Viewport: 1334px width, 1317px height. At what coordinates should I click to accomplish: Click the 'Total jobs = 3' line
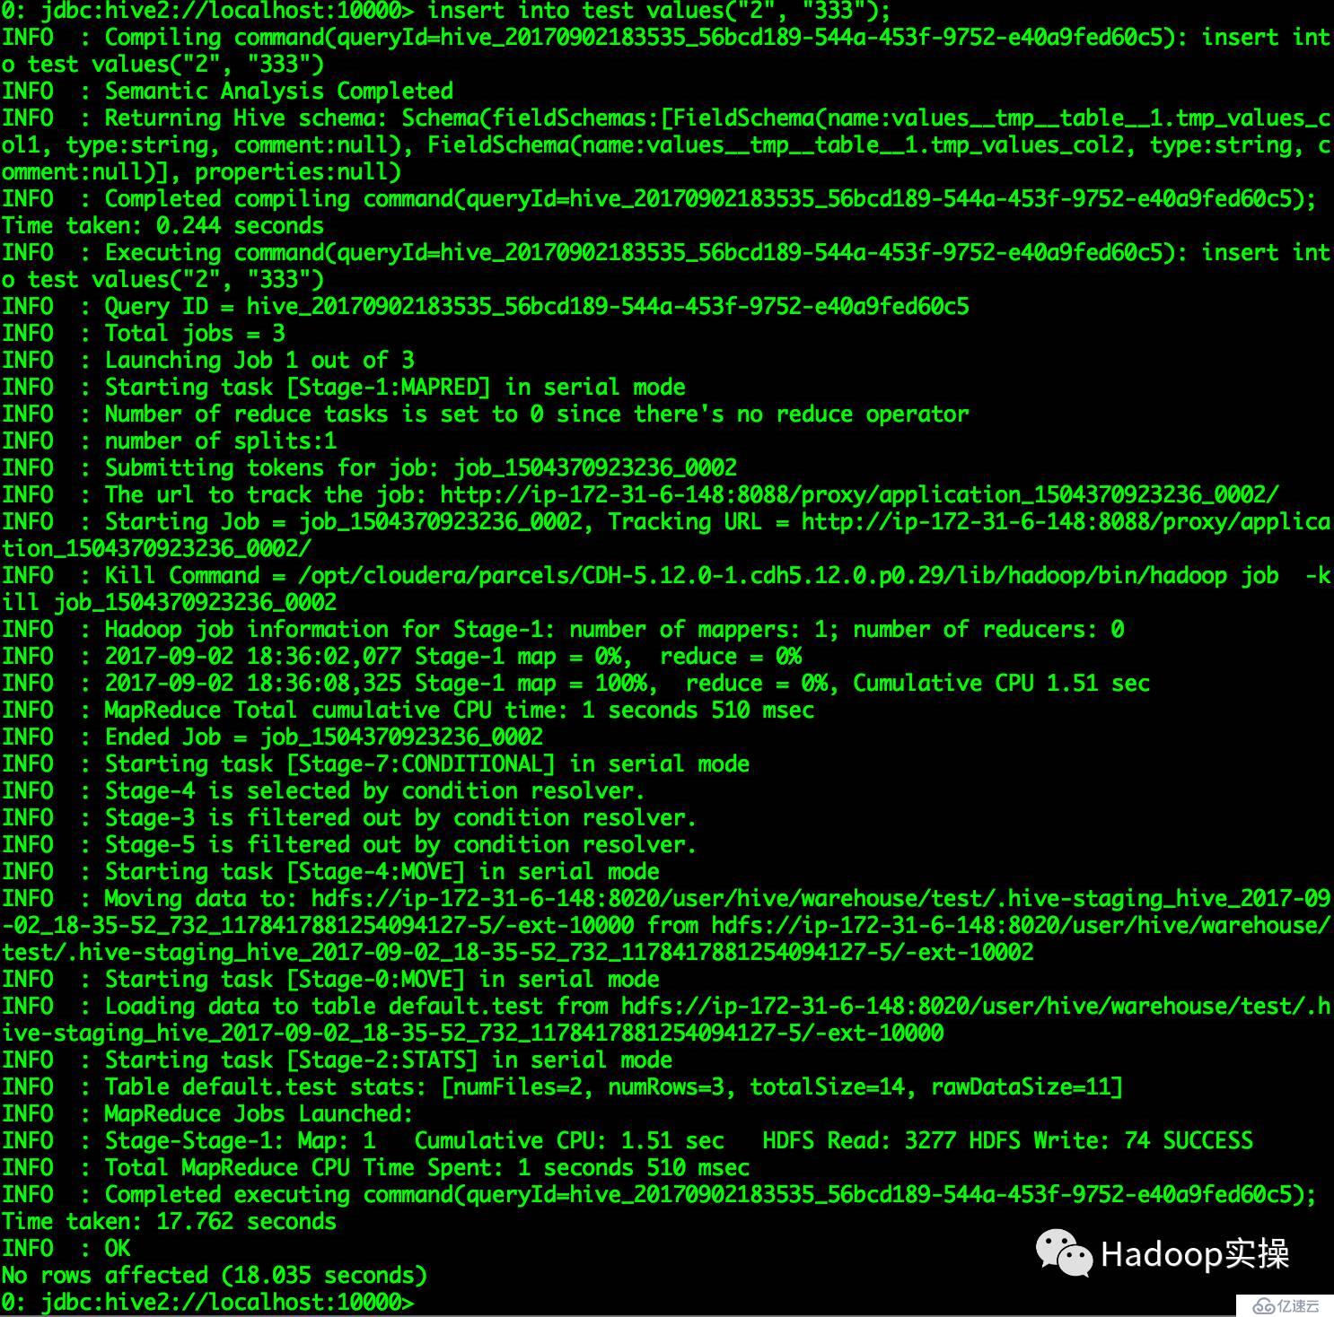click(143, 333)
